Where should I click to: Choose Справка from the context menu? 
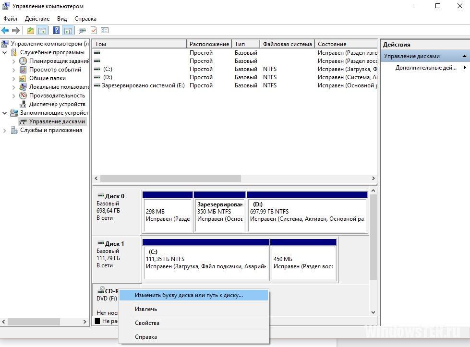coord(193,337)
